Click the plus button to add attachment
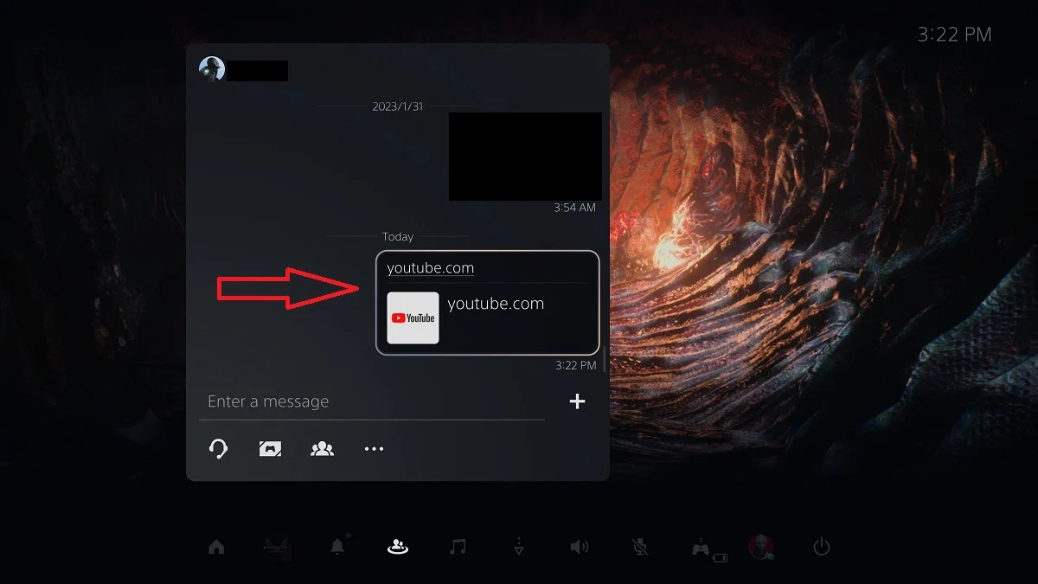 point(577,401)
